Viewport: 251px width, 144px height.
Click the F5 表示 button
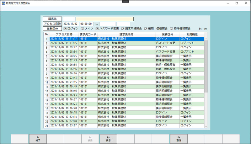click(x=108, y=139)
